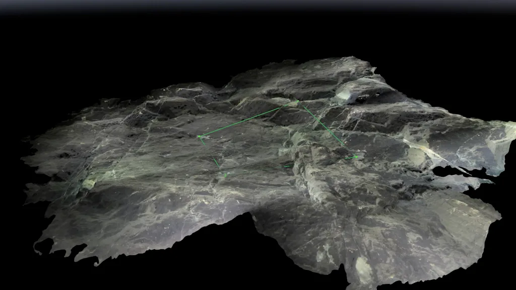The width and height of the screenshot is (516, 290).
Task: Click the leftmost green measurement endpoint
Action: (199, 136)
